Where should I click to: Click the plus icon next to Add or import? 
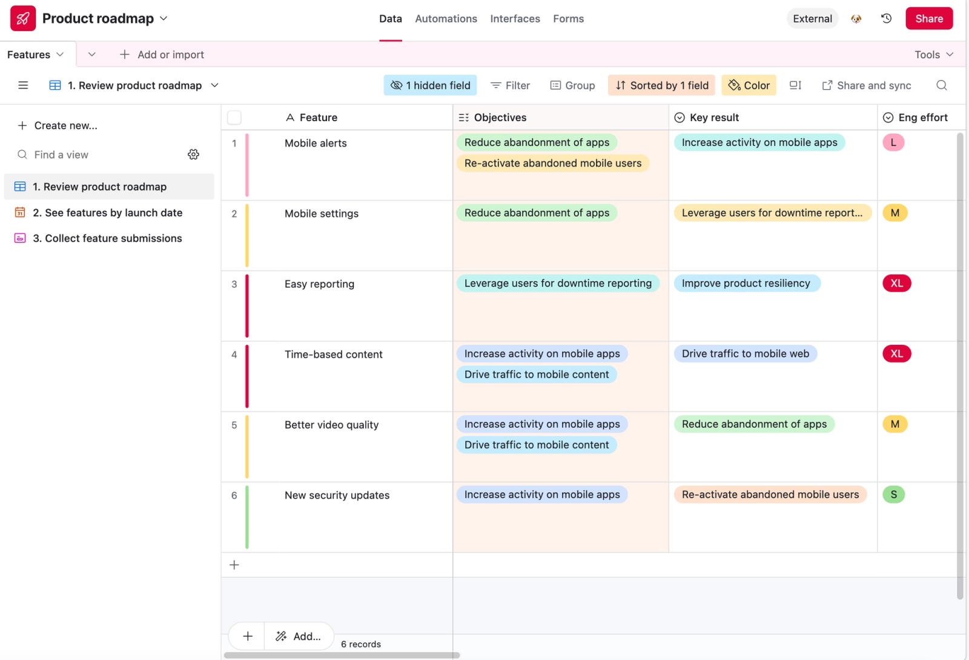(125, 55)
